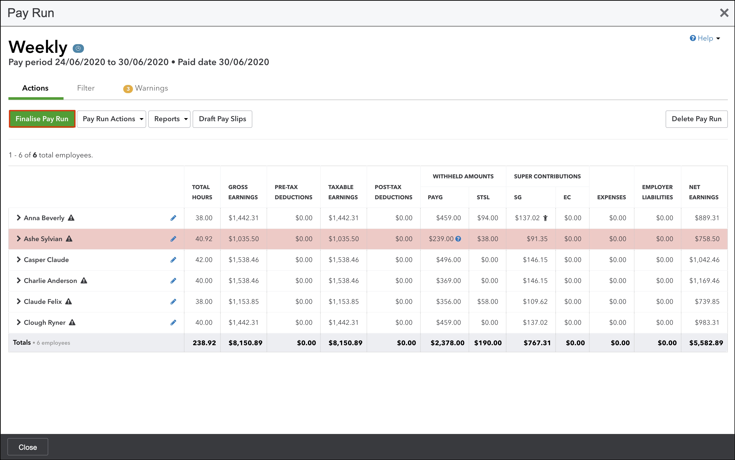Click the PAYG question mark icon
Image resolution: width=735 pixels, height=460 pixels.
point(458,239)
